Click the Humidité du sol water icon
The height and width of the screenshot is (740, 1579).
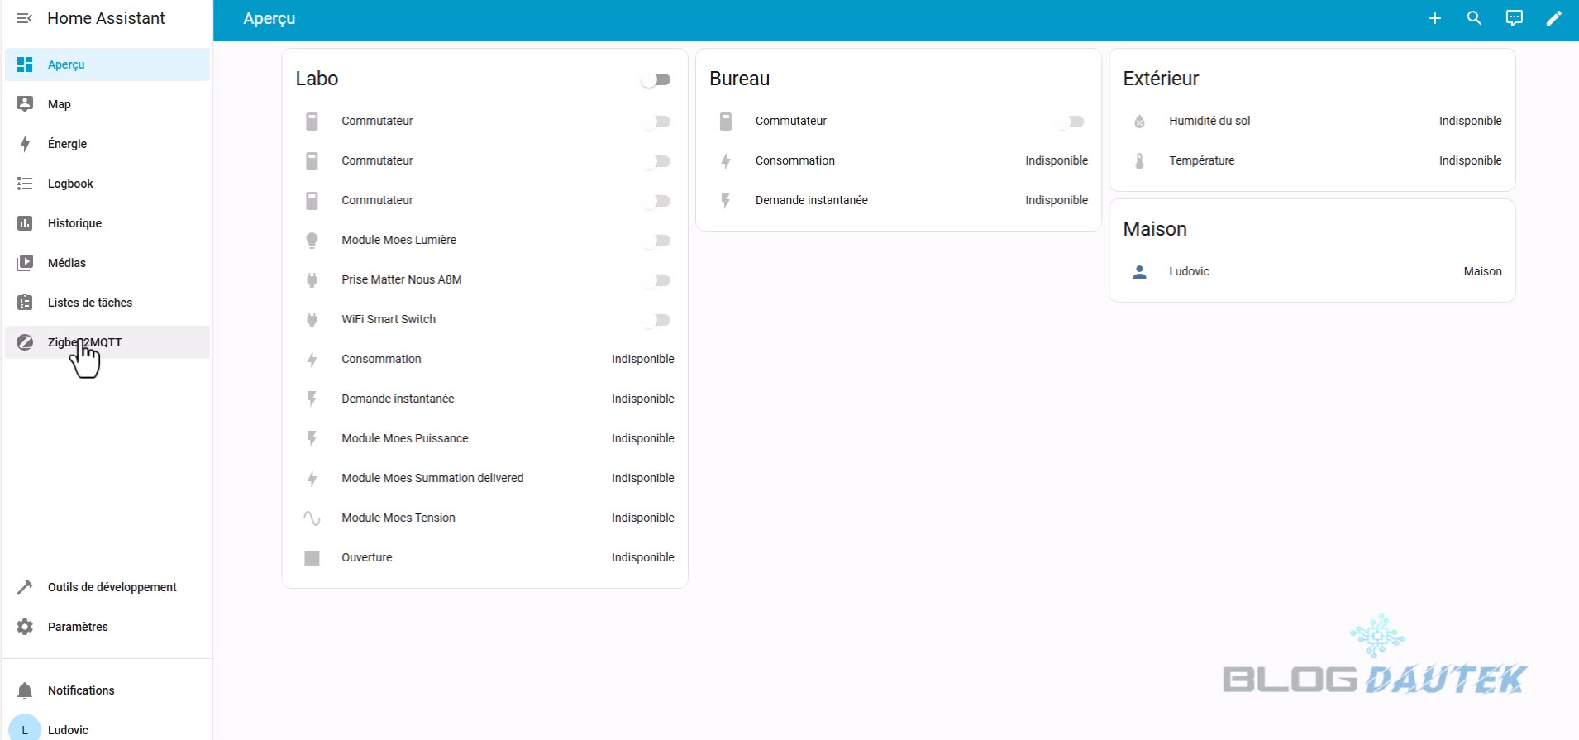1139,122
